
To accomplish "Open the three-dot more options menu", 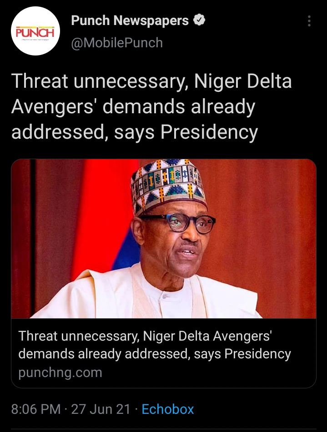I will point(309,21).
